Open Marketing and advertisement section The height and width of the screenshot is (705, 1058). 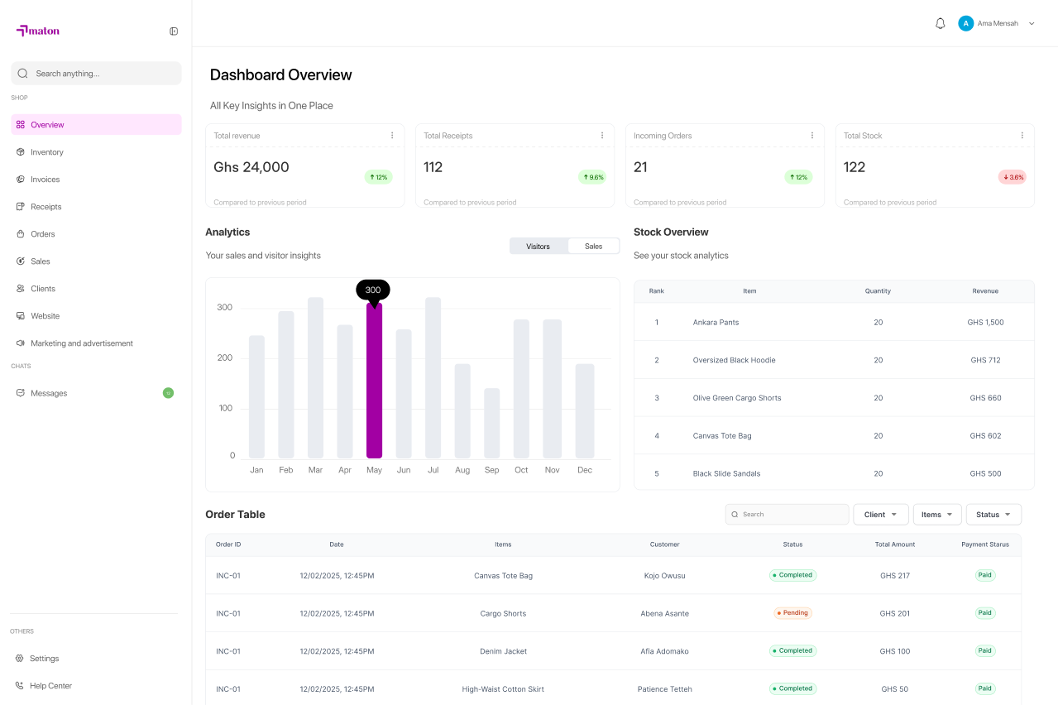pyautogui.click(x=81, y=343)
